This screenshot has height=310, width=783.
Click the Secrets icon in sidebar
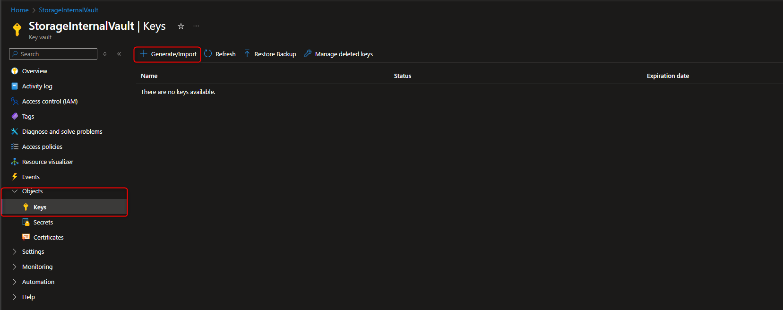[26, 222]
